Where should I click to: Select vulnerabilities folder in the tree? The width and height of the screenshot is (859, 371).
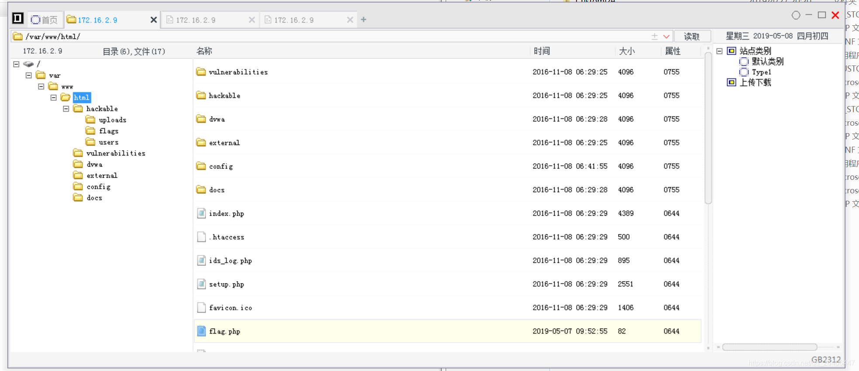click(x=116, y=153)
